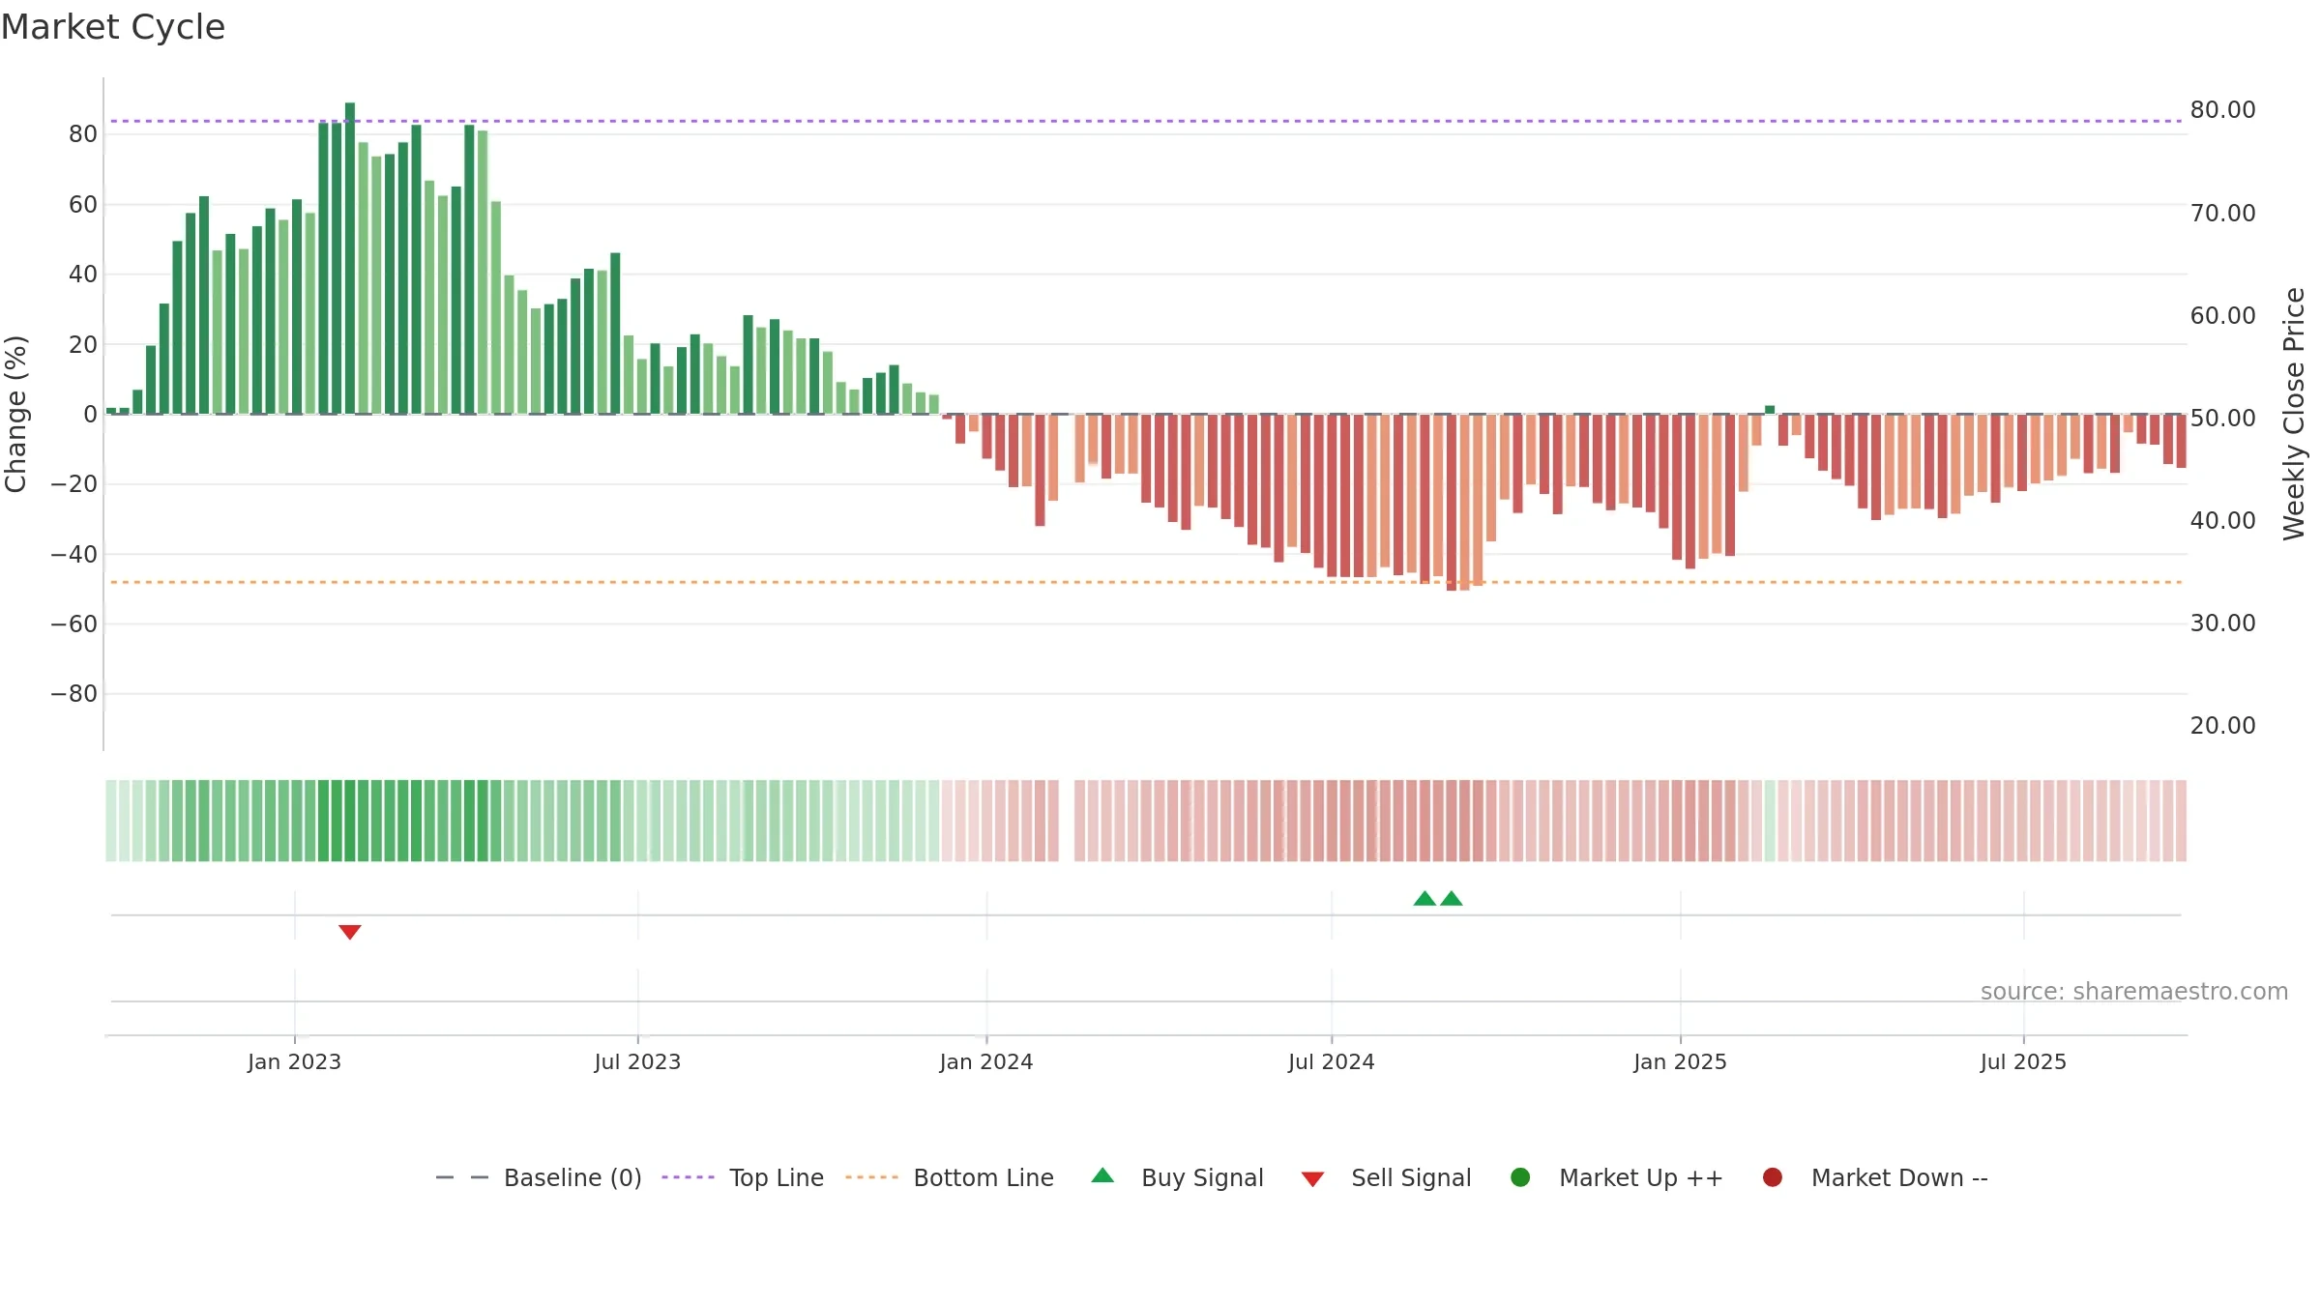
Task: Click the red Sell Signal legend triangle icon
Action: pyautogui.click(x=1312, y=1179)
